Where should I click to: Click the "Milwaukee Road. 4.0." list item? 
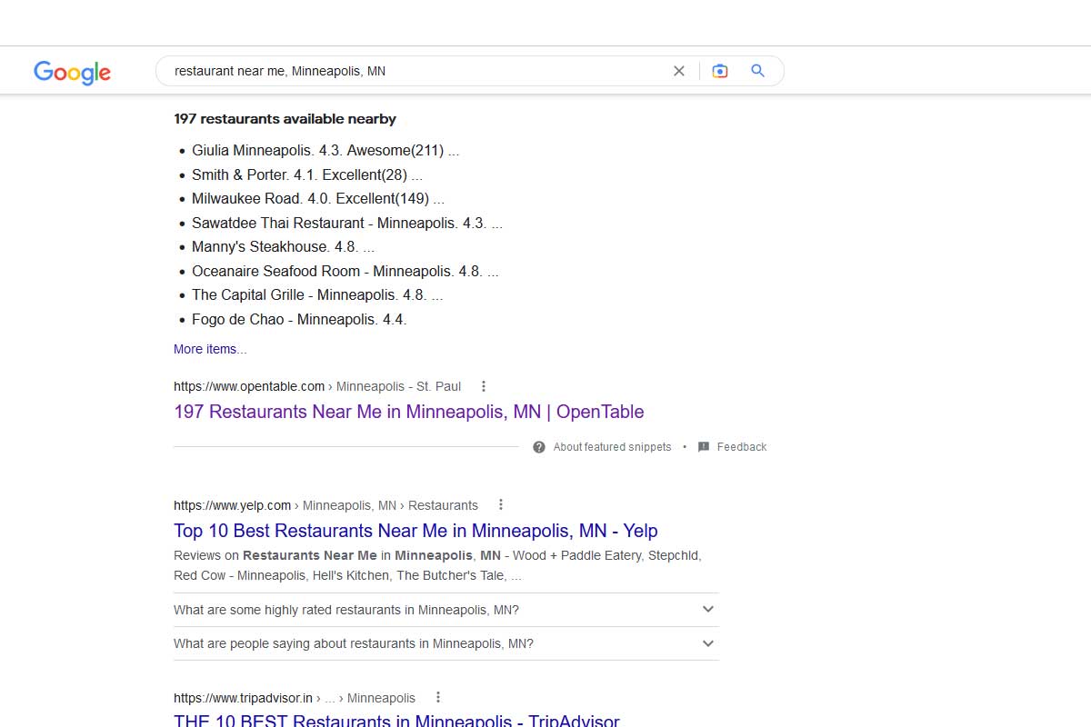(x=318, y=198)
